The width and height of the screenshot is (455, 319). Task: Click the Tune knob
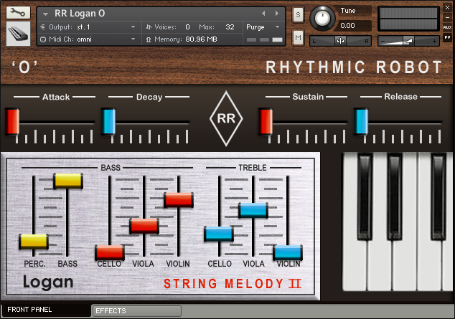322,18
